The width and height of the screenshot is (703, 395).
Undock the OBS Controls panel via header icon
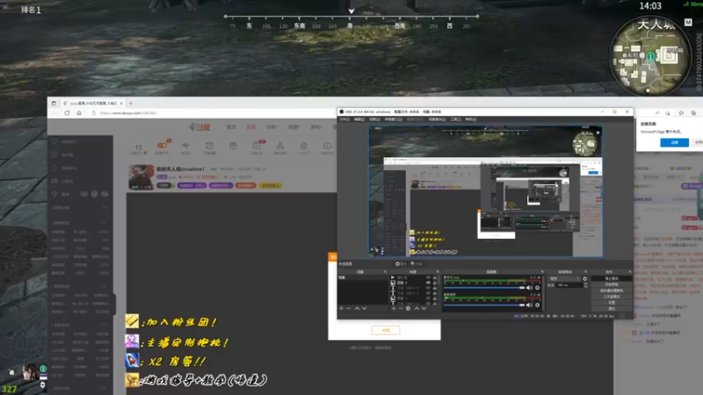pos(630,272)
